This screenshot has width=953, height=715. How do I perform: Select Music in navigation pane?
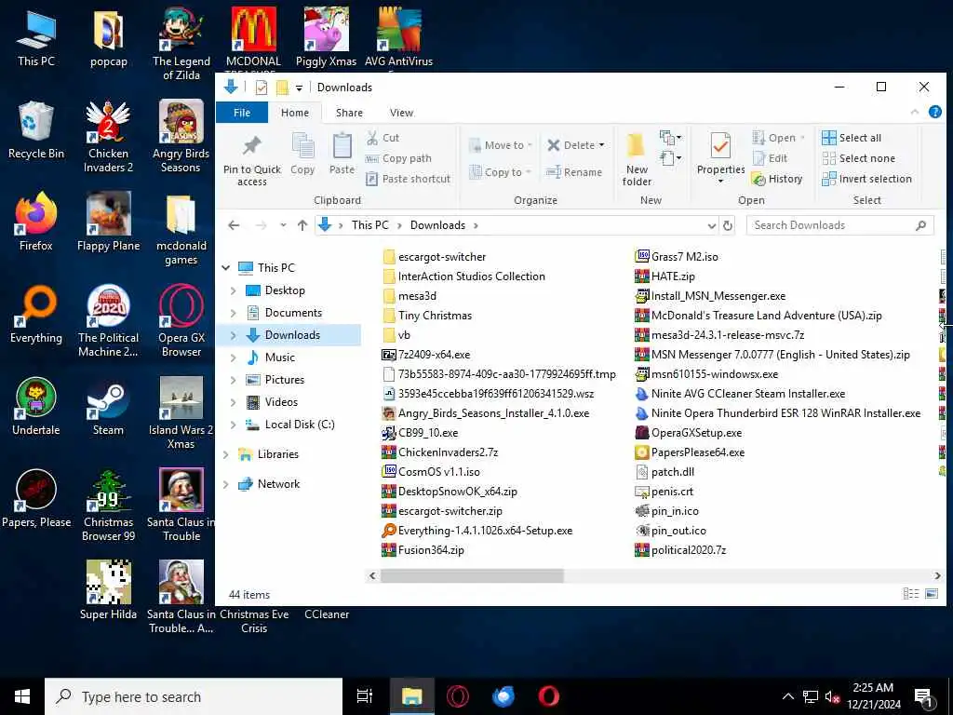[x=279, y=357]
